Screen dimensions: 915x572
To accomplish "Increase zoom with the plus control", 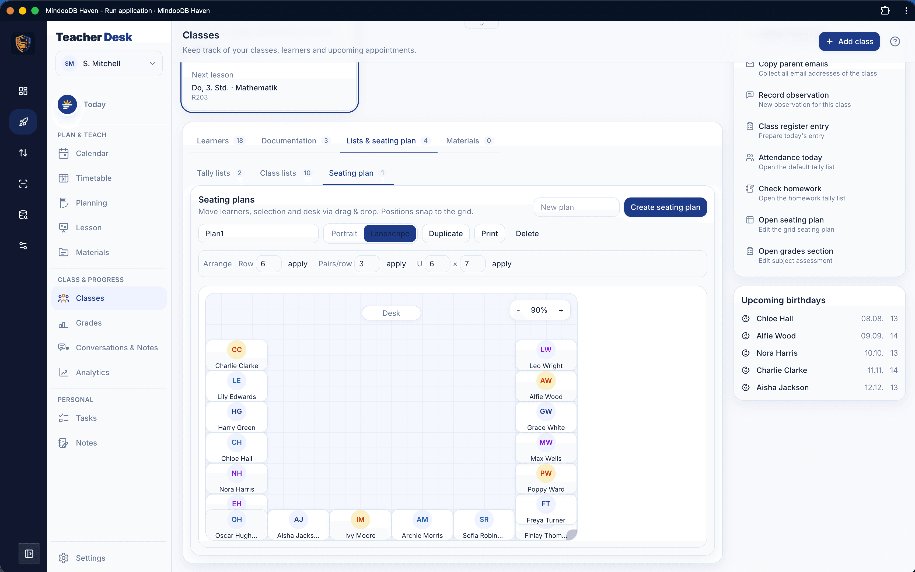I will coord(561,310).
